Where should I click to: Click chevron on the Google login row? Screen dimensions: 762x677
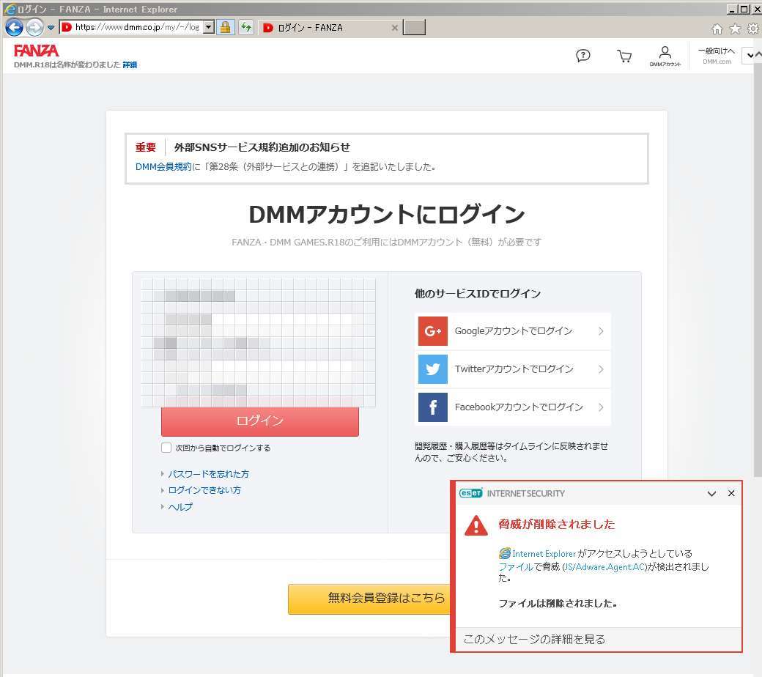[601, 331]
